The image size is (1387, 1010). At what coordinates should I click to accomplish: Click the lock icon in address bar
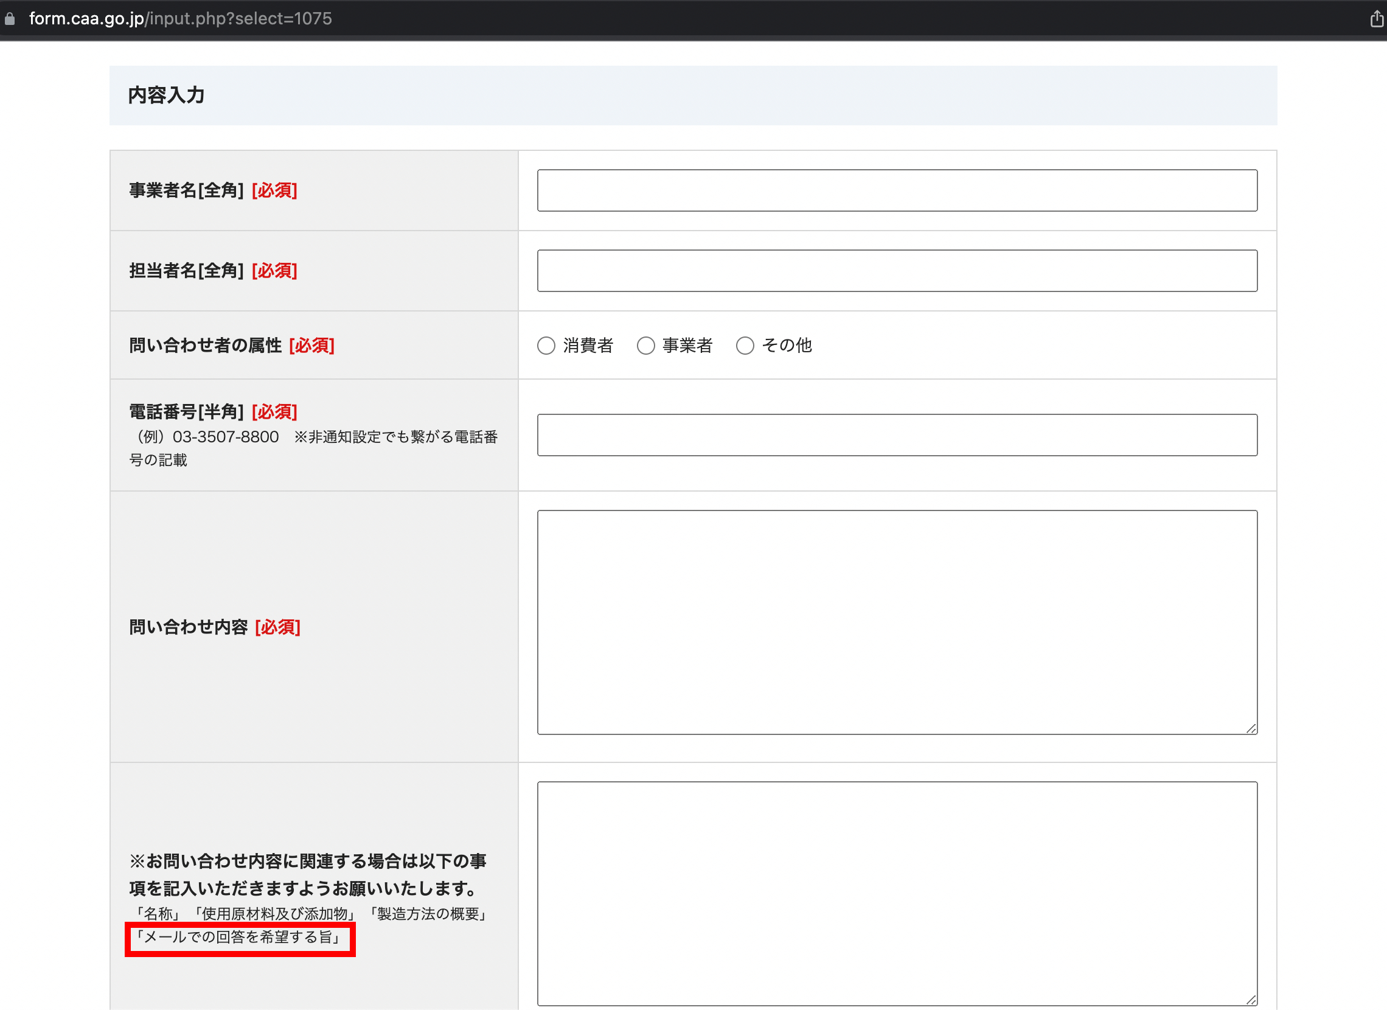(x=10, y=19)
